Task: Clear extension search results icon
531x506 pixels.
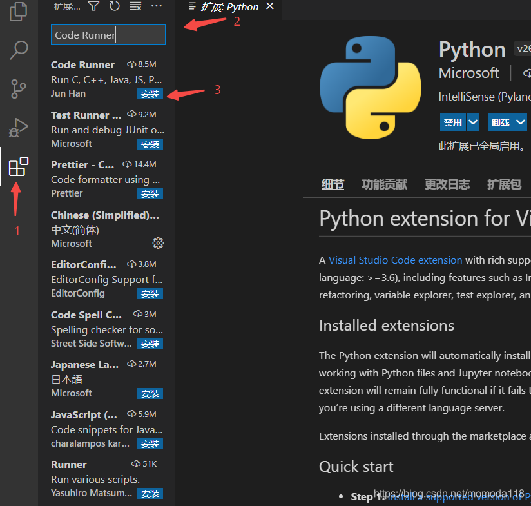Action: [135, 6]
